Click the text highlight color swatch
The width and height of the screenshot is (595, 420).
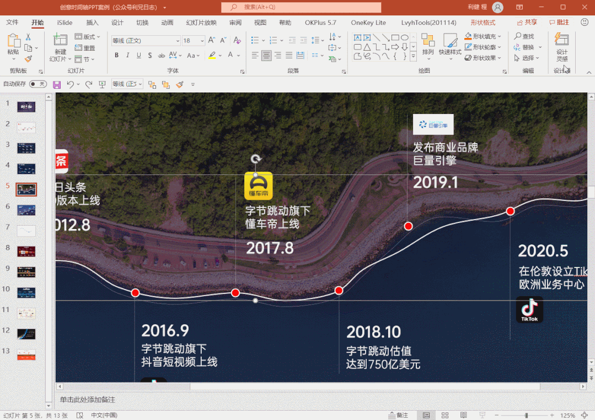point(212,55)
